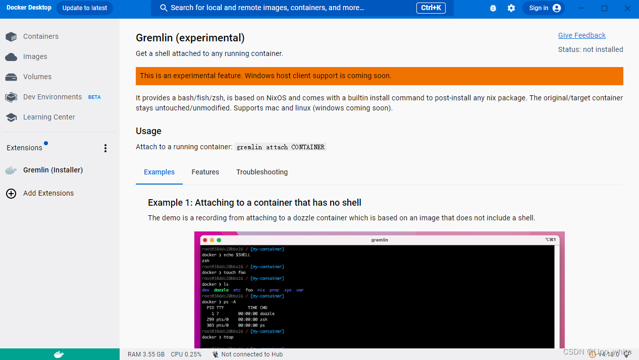Screen dimensions: 639x360
Task: Open the Give Feedback link
Action: [x=581, y=35]
